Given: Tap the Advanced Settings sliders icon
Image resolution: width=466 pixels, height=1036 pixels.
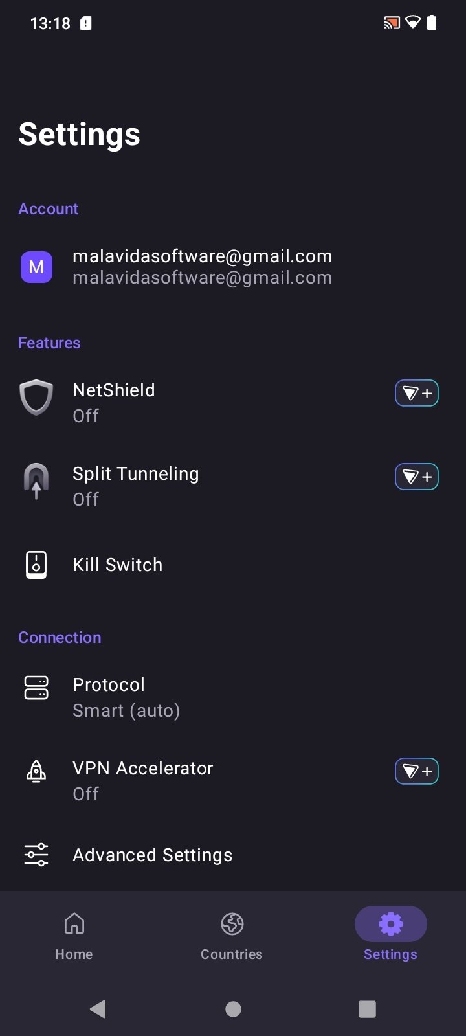Looking at the screenshot, I should coord(36,855).
